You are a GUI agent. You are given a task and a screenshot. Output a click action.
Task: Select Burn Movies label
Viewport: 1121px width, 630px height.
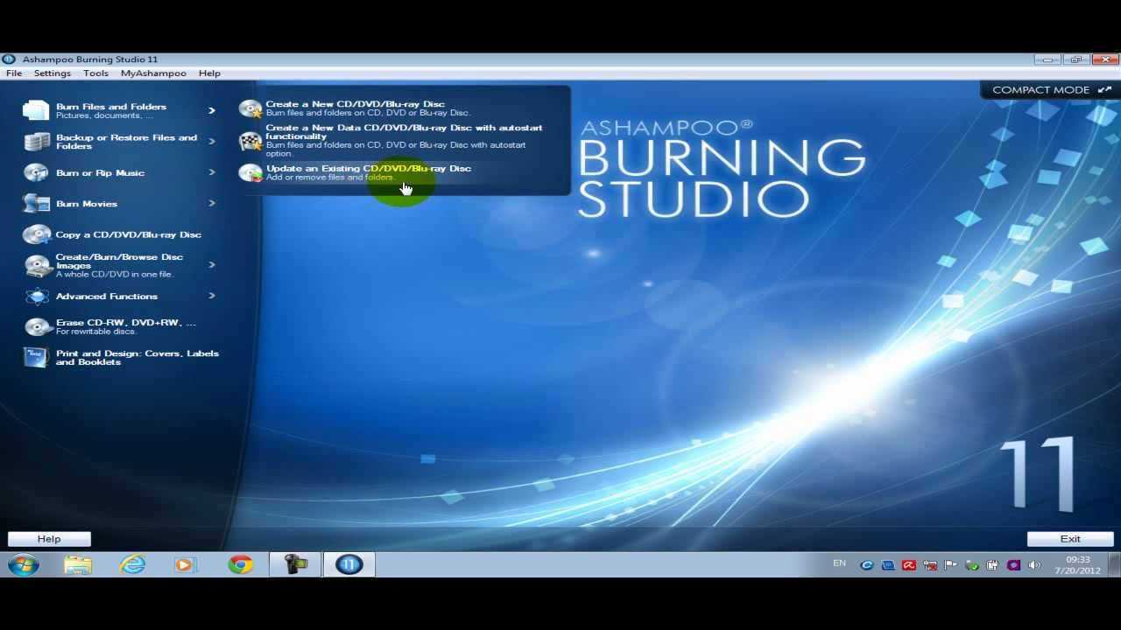pyautogui.click(x=87, y=204)
